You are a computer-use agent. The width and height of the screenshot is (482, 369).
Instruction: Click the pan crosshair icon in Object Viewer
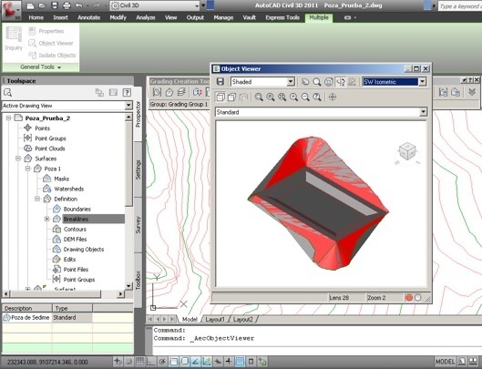(x=333, y=97)
